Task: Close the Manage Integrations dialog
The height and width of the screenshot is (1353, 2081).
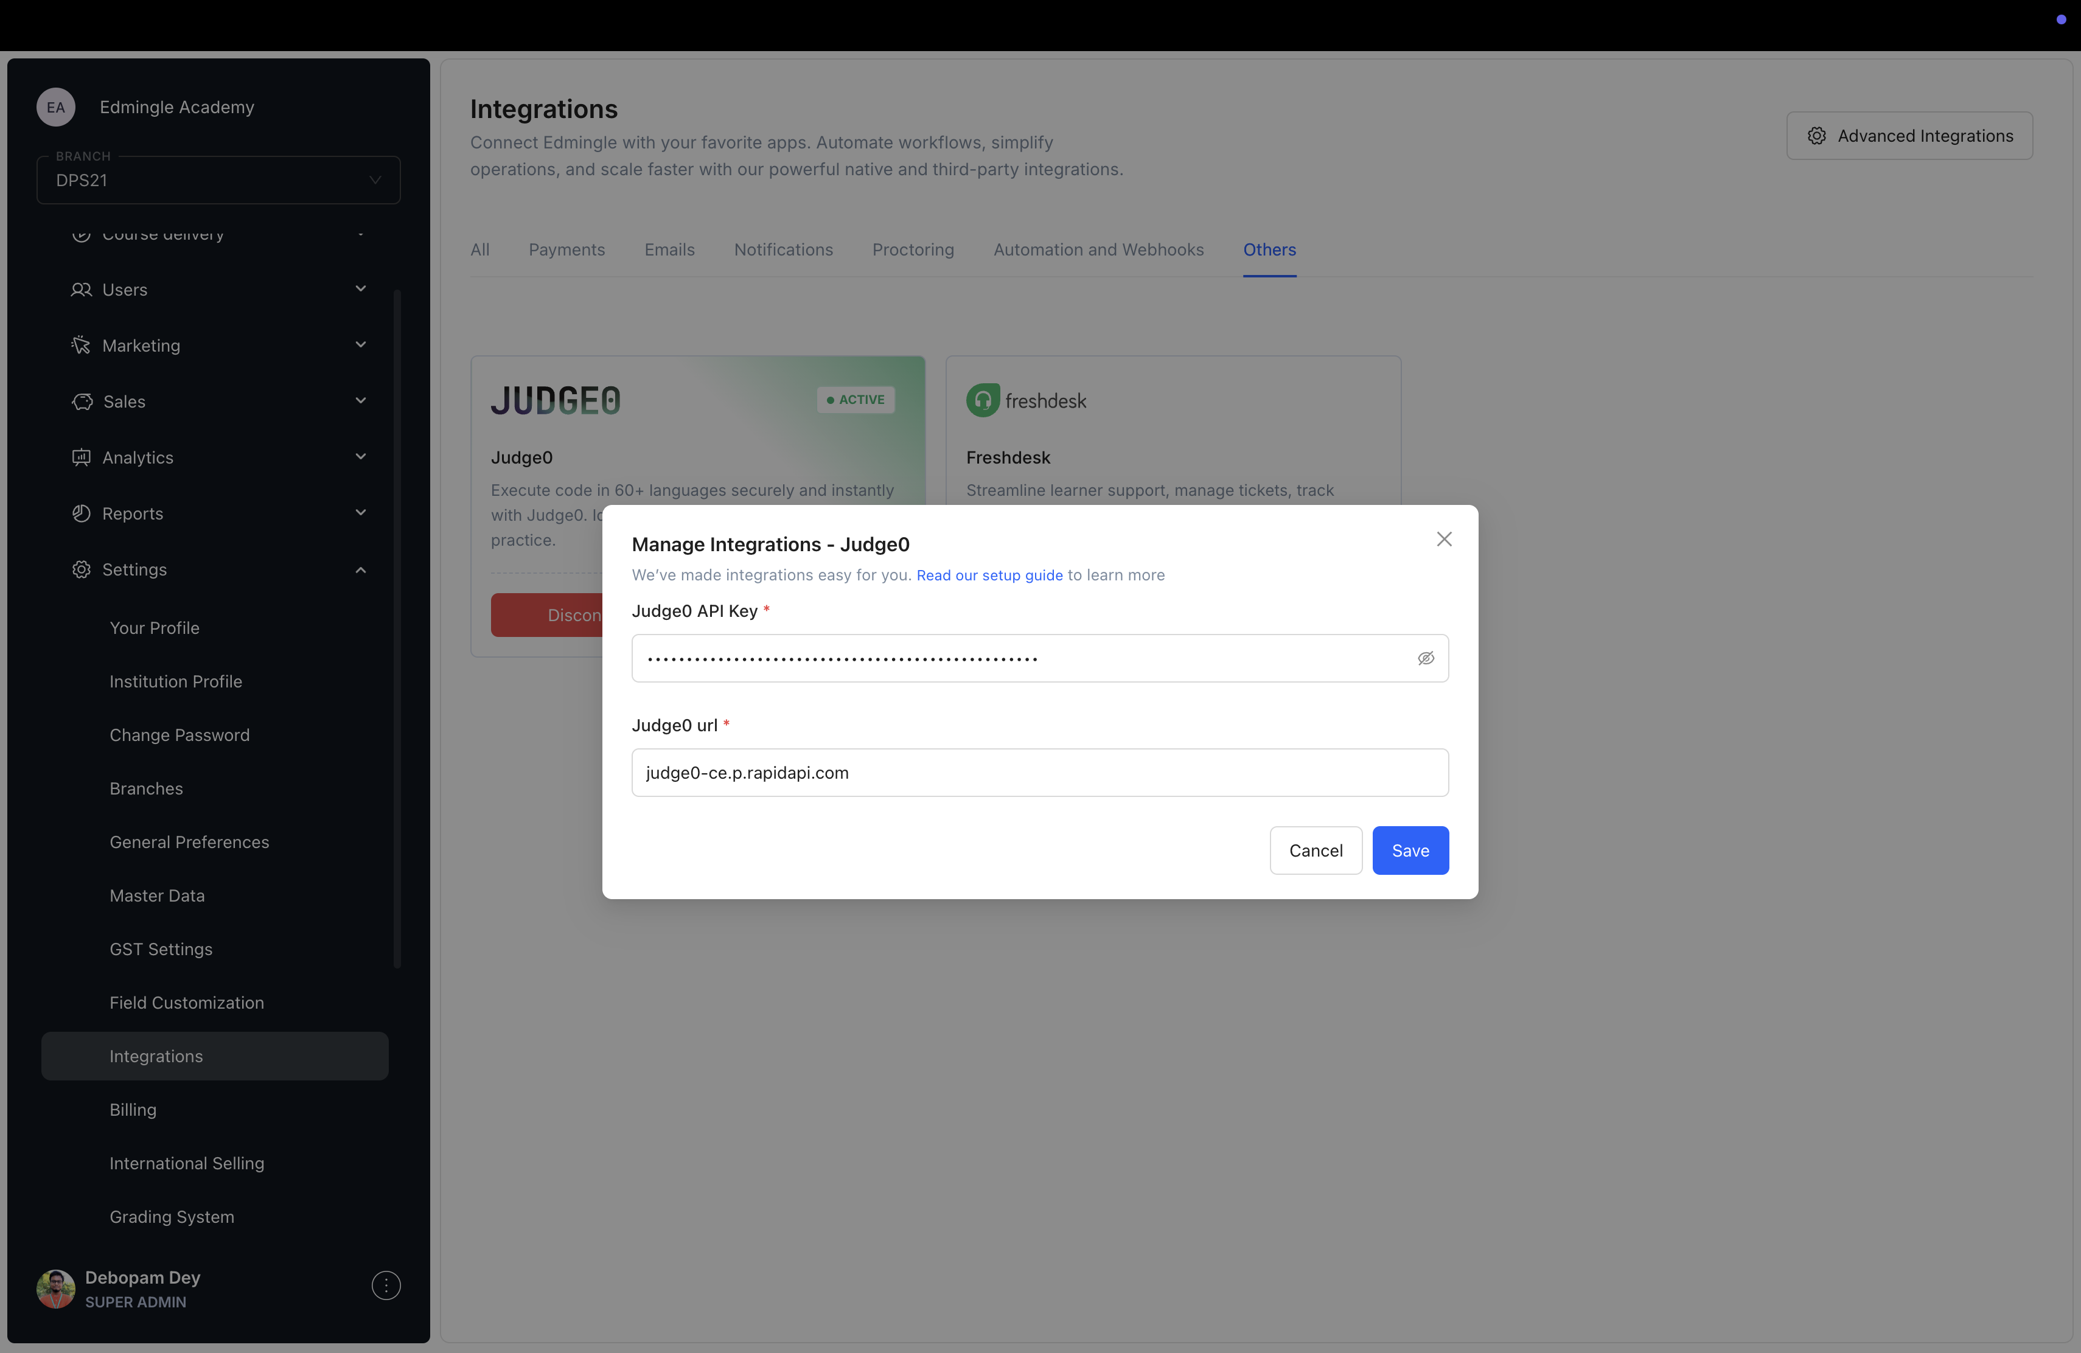Action: (1445, 539)
